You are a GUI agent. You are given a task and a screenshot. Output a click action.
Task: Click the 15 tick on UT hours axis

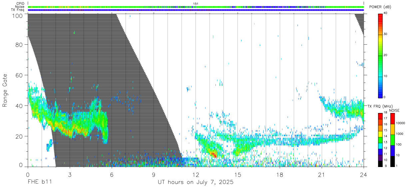tap(238, 174)
